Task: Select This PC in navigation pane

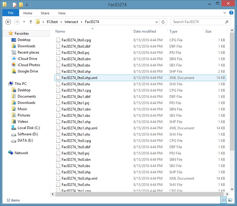Action: (x=21, y=84)
